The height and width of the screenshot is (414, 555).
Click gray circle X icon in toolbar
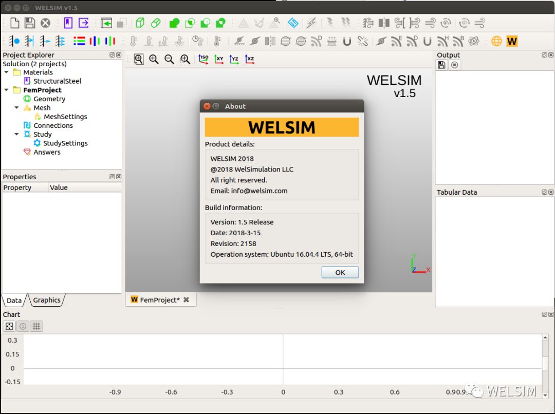(x=45, y=23)
